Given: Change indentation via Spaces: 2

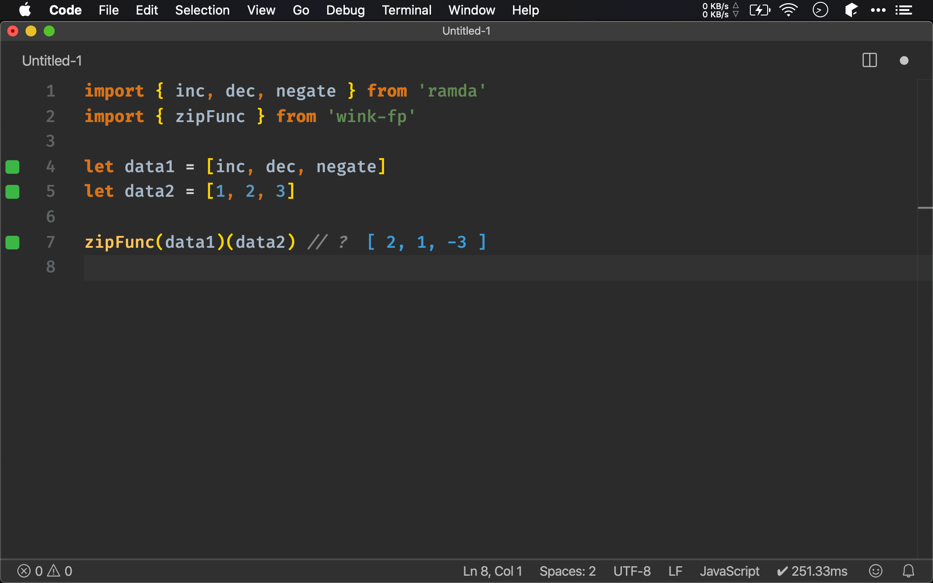Looking at the screenshot, I should pos(567,571).
